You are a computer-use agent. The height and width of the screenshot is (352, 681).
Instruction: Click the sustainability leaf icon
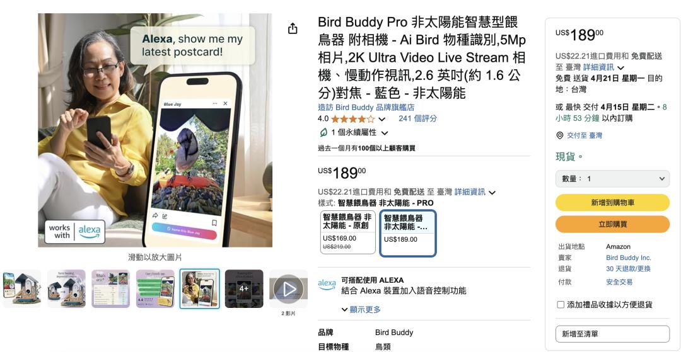click(323, 132)
